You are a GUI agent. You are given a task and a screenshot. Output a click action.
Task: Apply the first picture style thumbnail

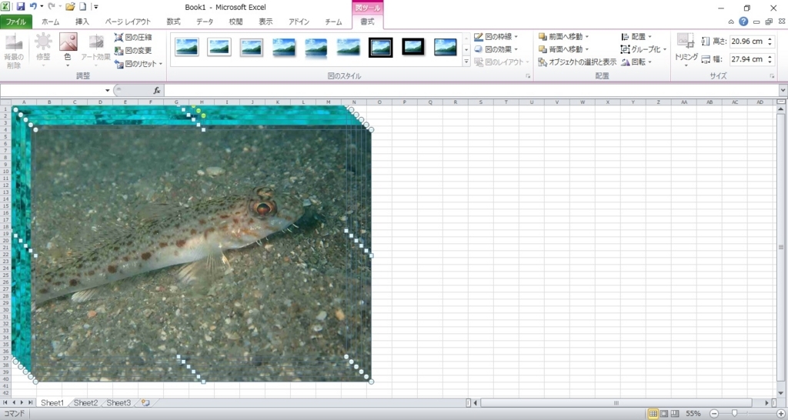[x=187, y=47]
